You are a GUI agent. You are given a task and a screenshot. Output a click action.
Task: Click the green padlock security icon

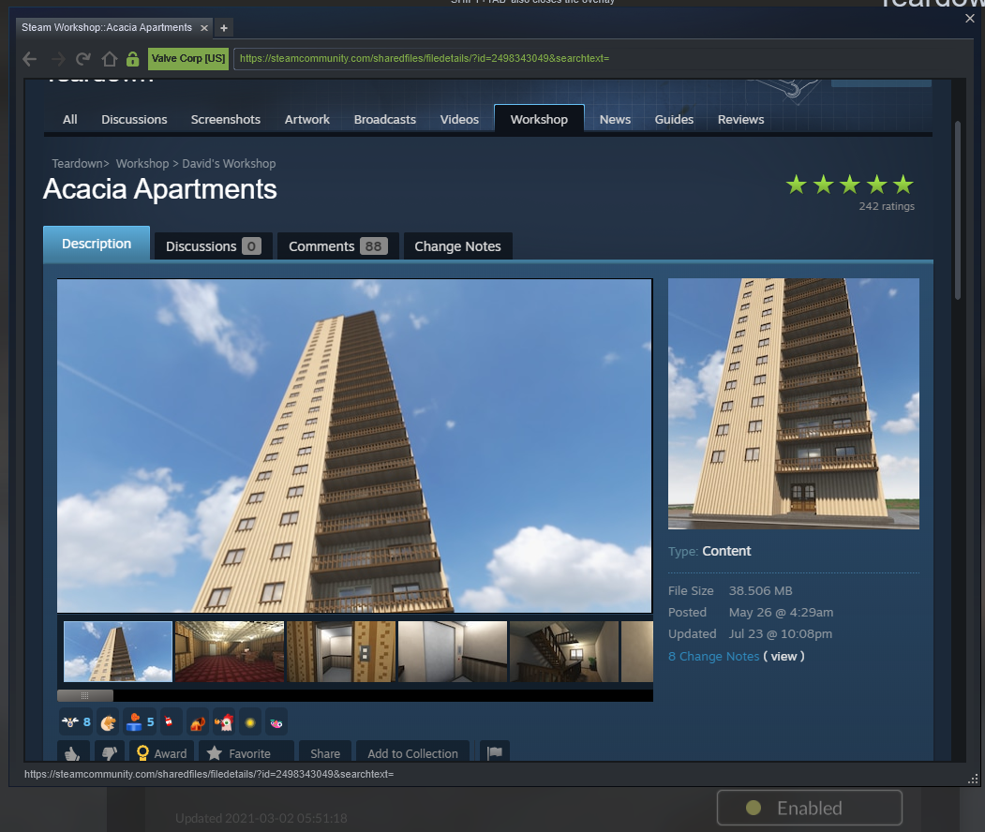point(132,59)
